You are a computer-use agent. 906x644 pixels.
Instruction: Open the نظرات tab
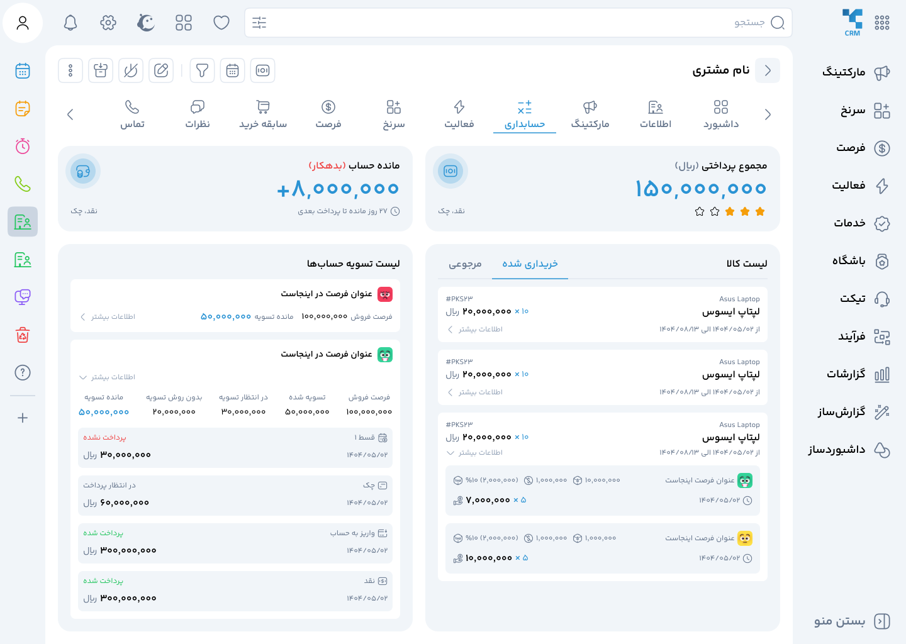click(198, 114)
